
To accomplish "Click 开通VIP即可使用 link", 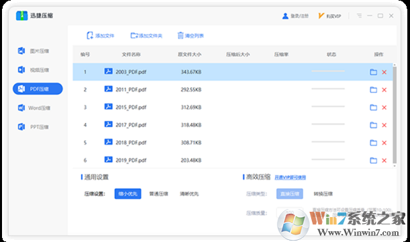I will point(290,177).
